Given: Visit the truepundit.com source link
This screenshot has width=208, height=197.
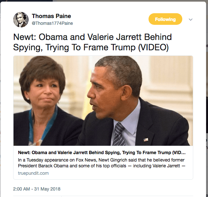Looking at the screenshot, I should (33, 173).
